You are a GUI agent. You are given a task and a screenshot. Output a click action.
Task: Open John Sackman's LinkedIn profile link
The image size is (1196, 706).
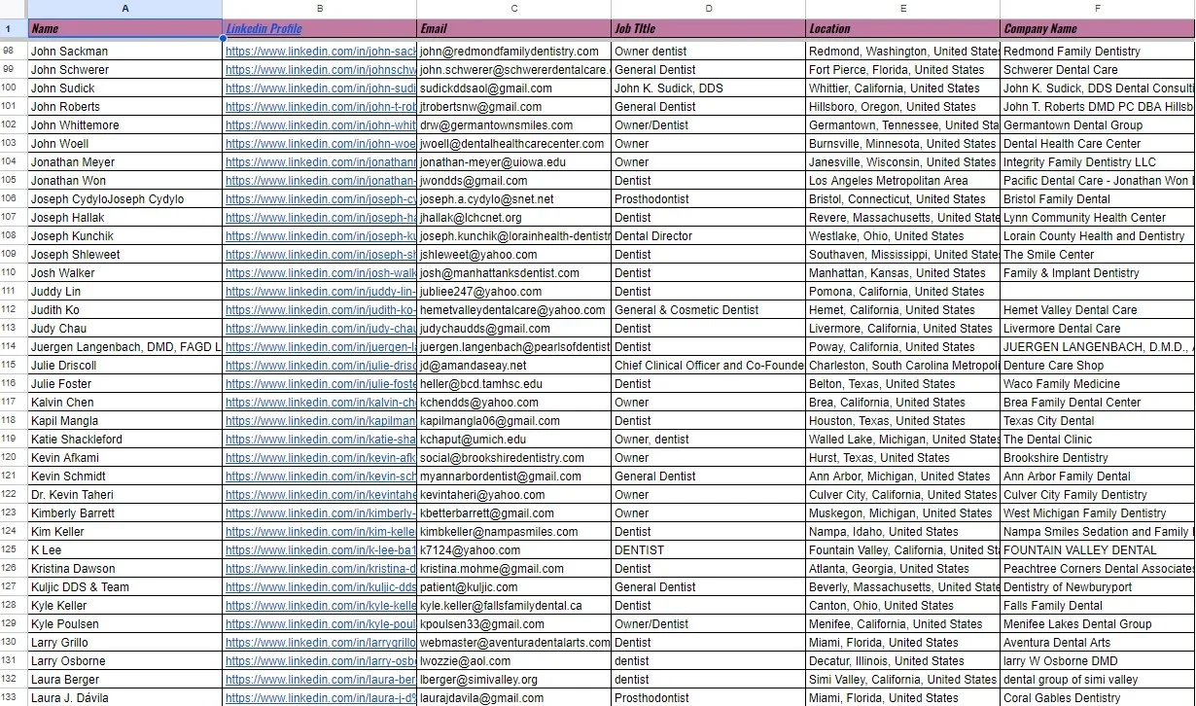click(319, 51)
